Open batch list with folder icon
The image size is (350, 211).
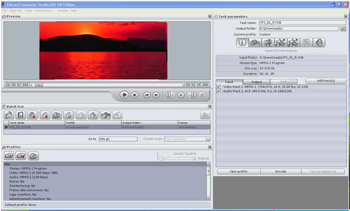coord(9,115)
